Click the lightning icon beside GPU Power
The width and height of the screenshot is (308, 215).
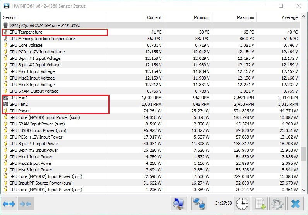coord(6,110)
